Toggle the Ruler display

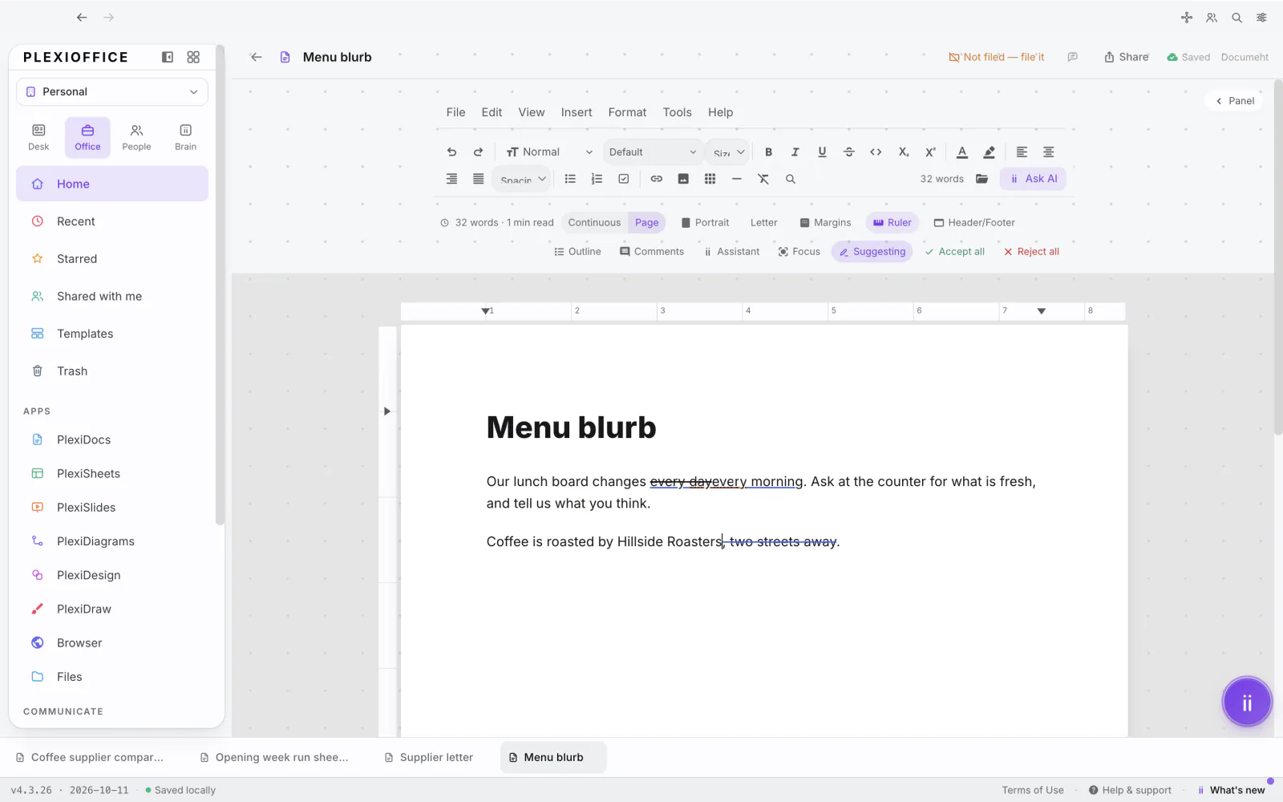(x=892, y=223)
